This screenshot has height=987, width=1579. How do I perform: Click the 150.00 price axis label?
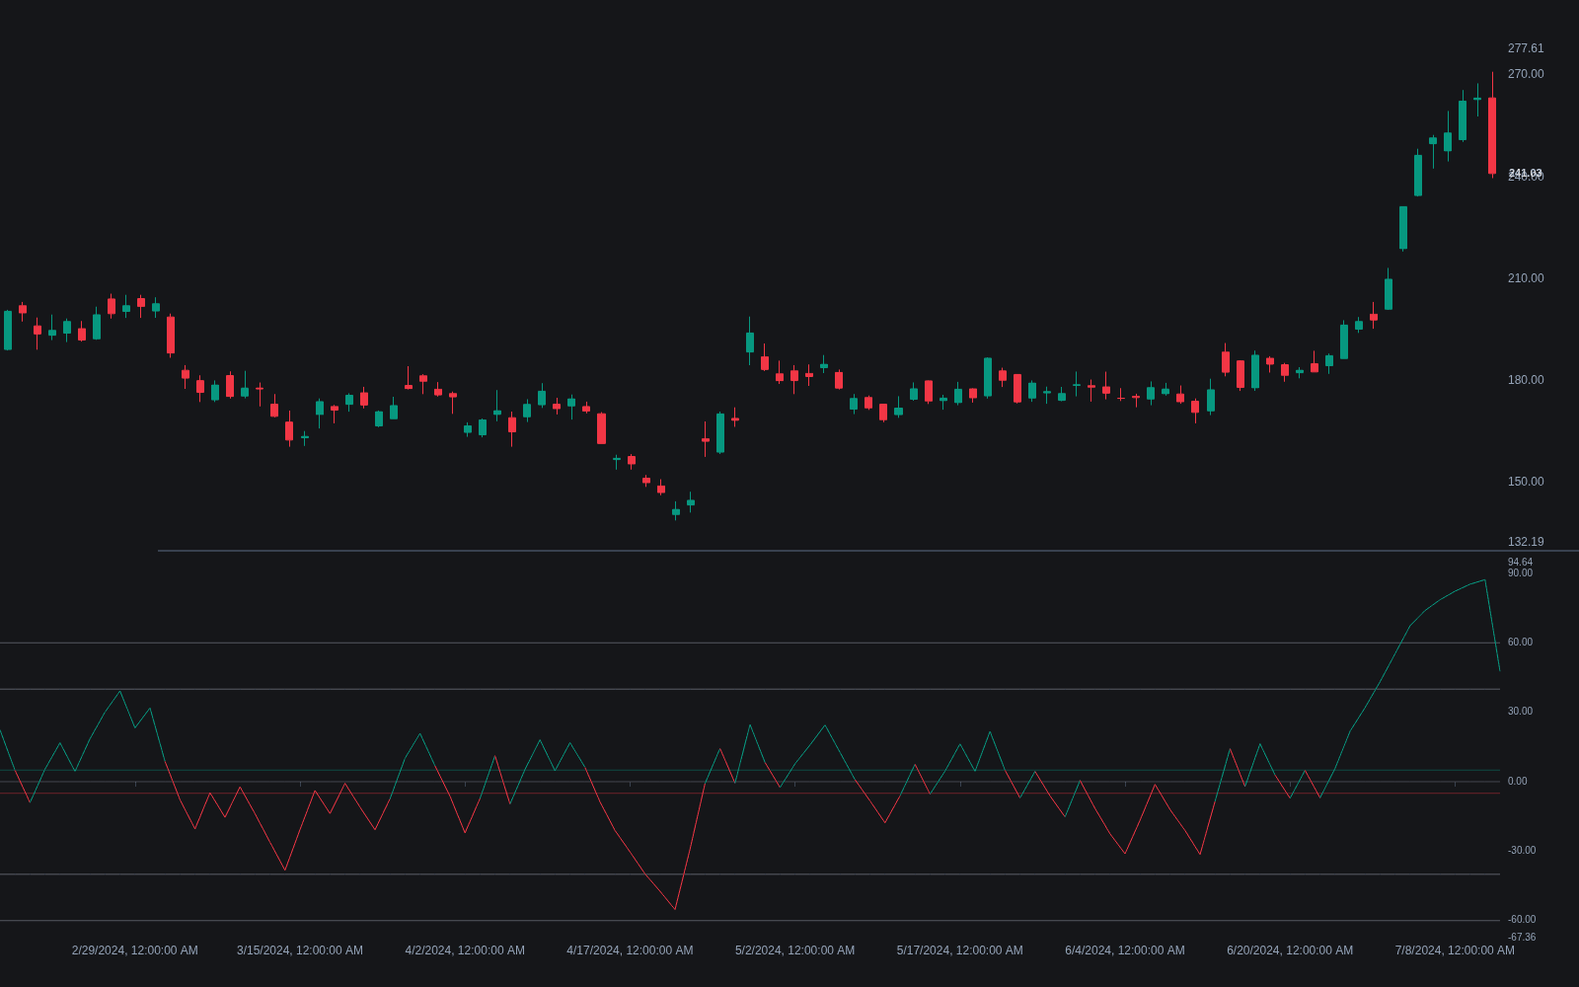[x=1526, y=482]
